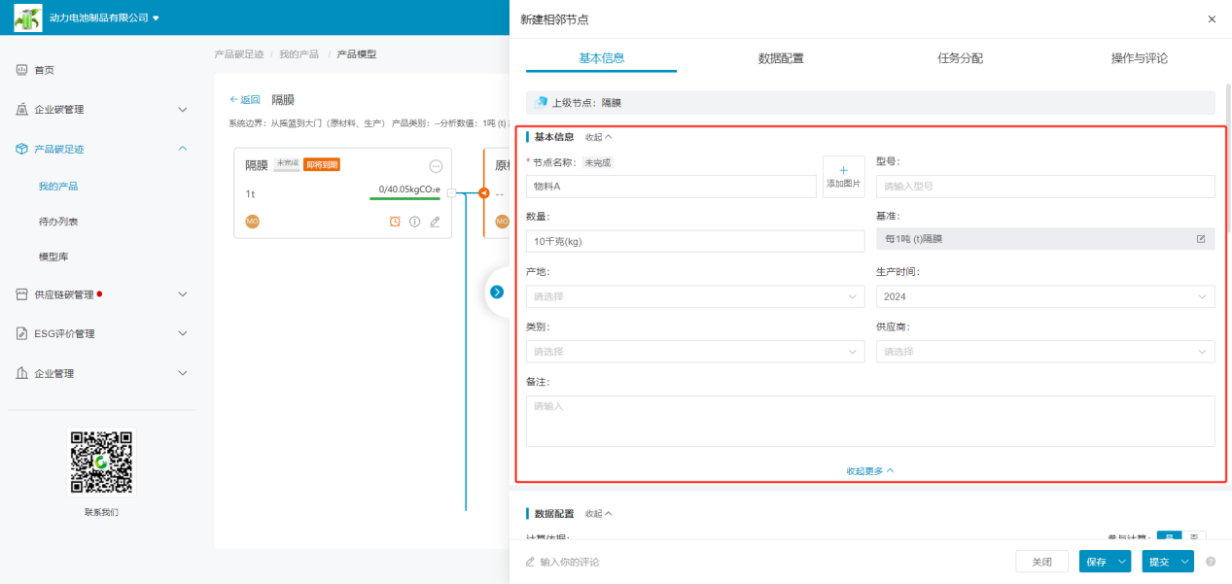Expand the 供应商 dropdown
The width and height of the screenshot is (1232, 584).
(x=1044, y=352)
